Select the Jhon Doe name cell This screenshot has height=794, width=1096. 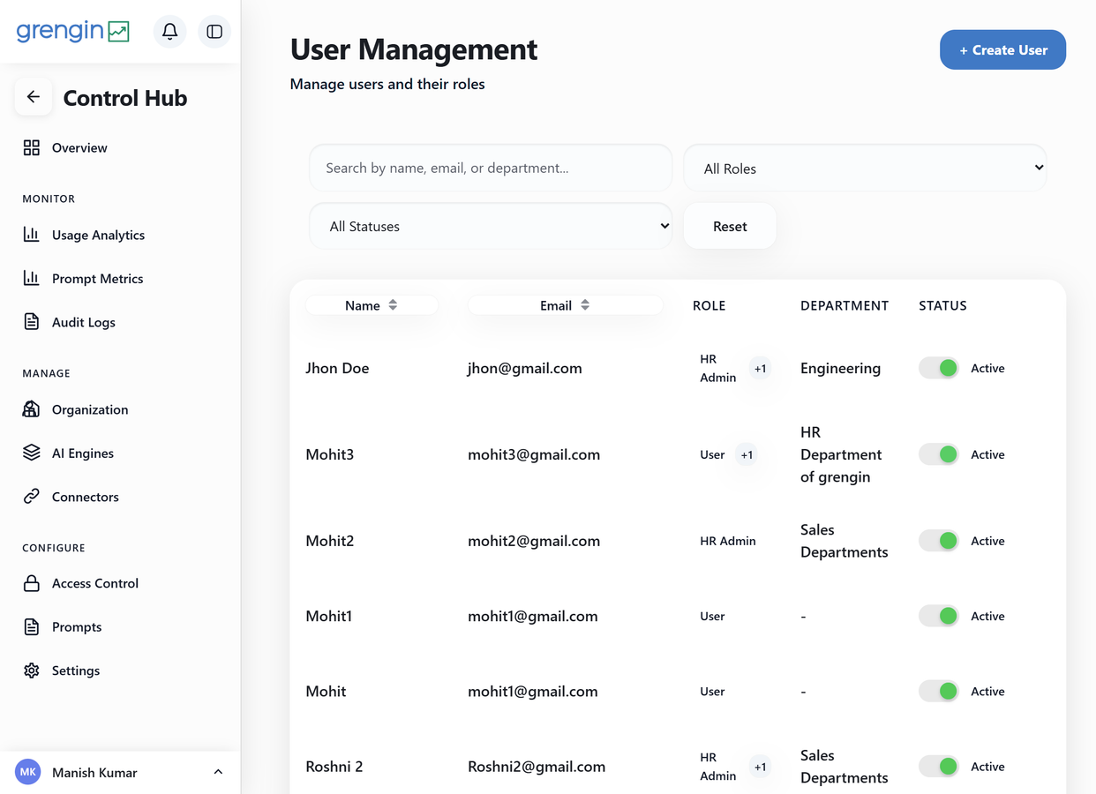click(x=337, y=368)
